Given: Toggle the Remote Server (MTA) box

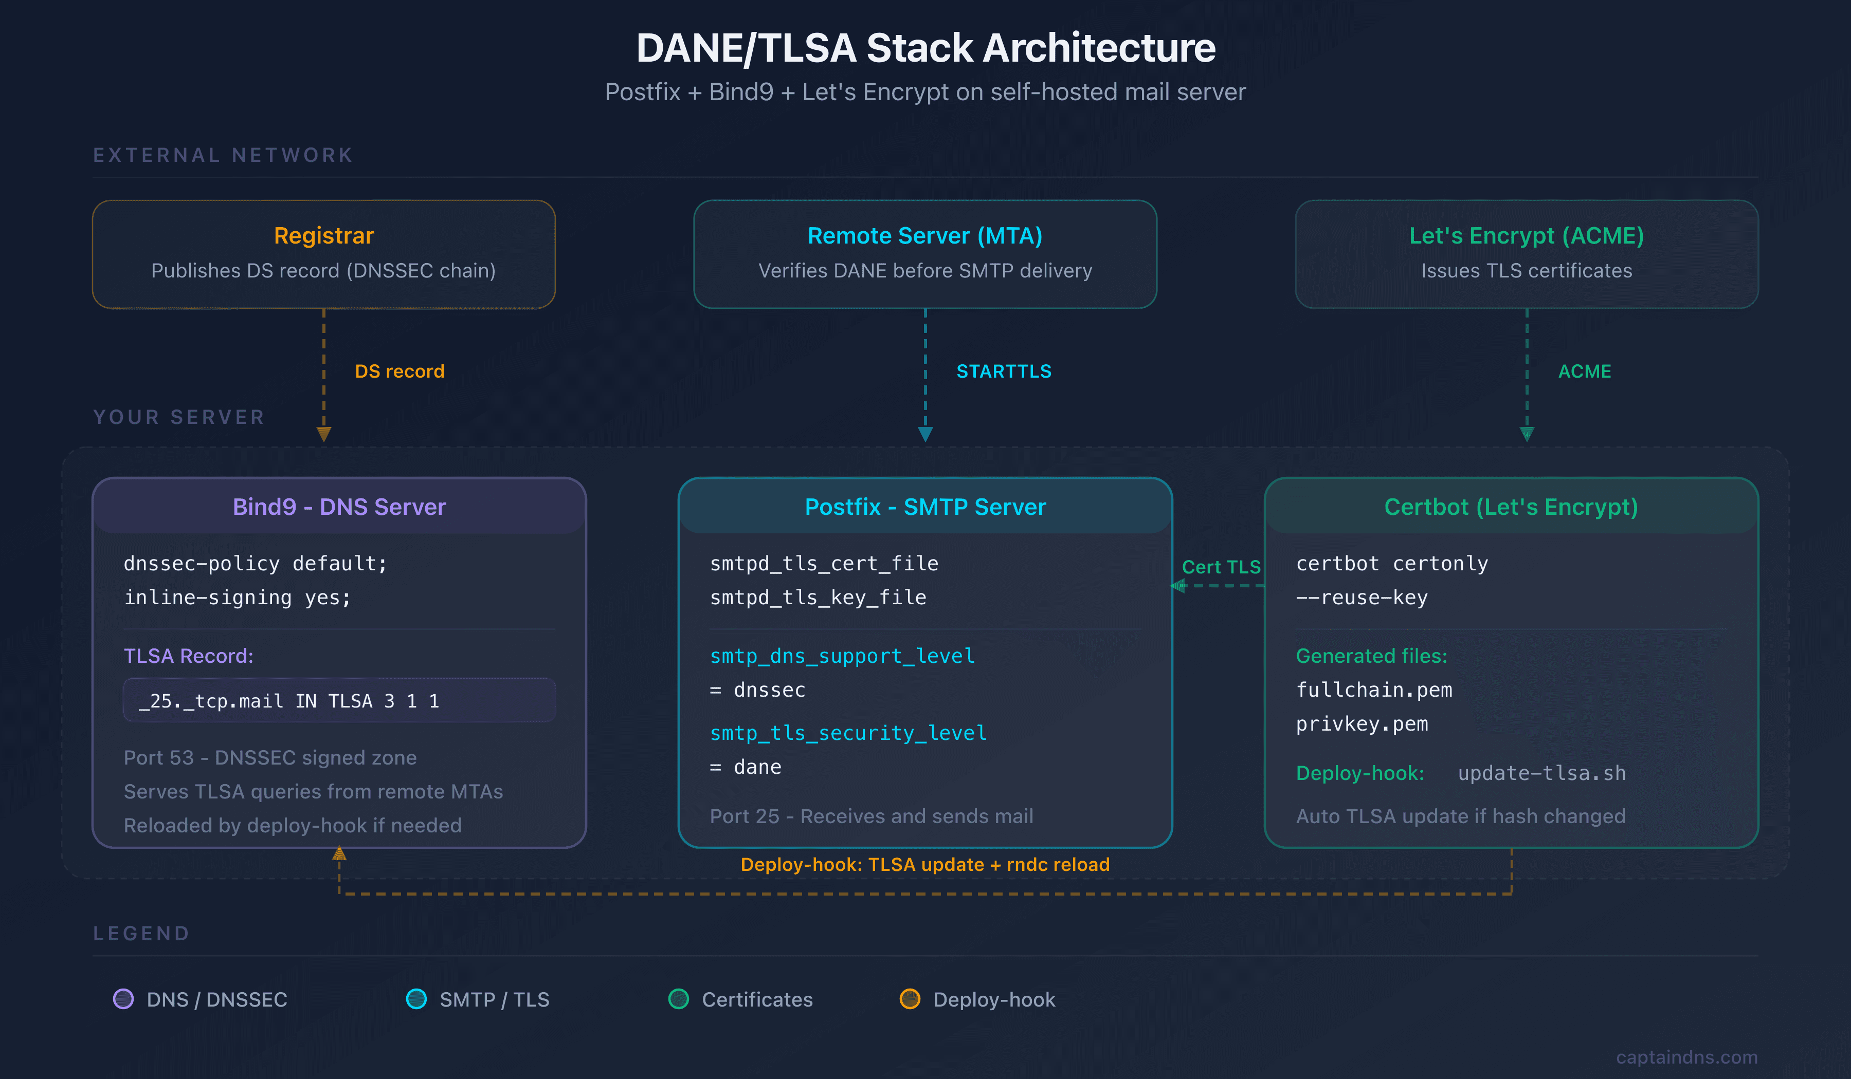Looking at the screenshot, I should pos(925,253).
